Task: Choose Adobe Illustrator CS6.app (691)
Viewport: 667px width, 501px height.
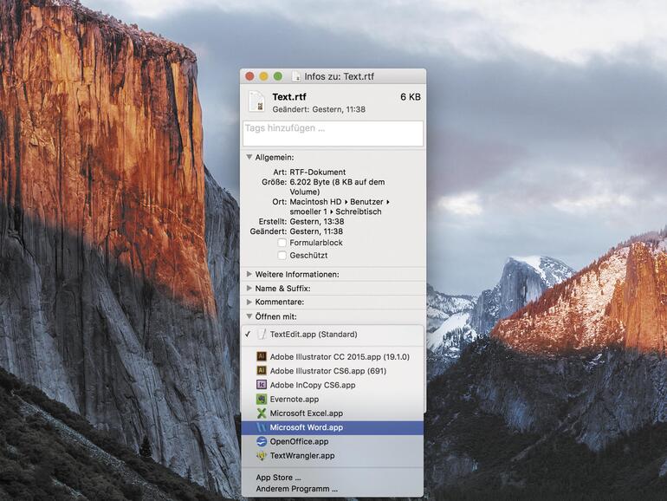Action: [x=333, y=371]
